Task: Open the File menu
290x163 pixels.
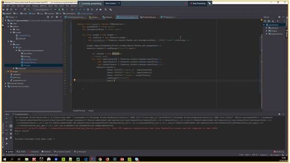Action: coord(4,6)
